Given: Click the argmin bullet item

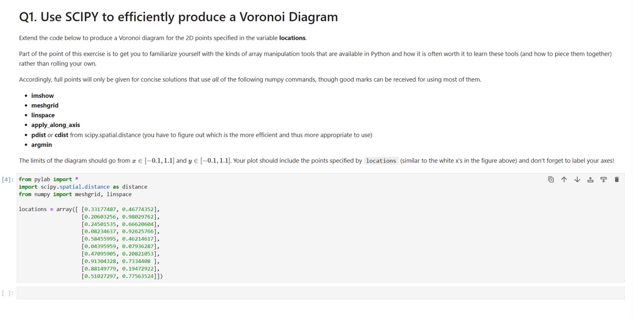Looking at the screenshot, I should [x=41, y=145].
